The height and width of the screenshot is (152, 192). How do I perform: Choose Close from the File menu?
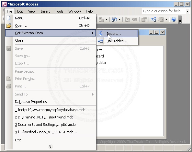[51, 40]
